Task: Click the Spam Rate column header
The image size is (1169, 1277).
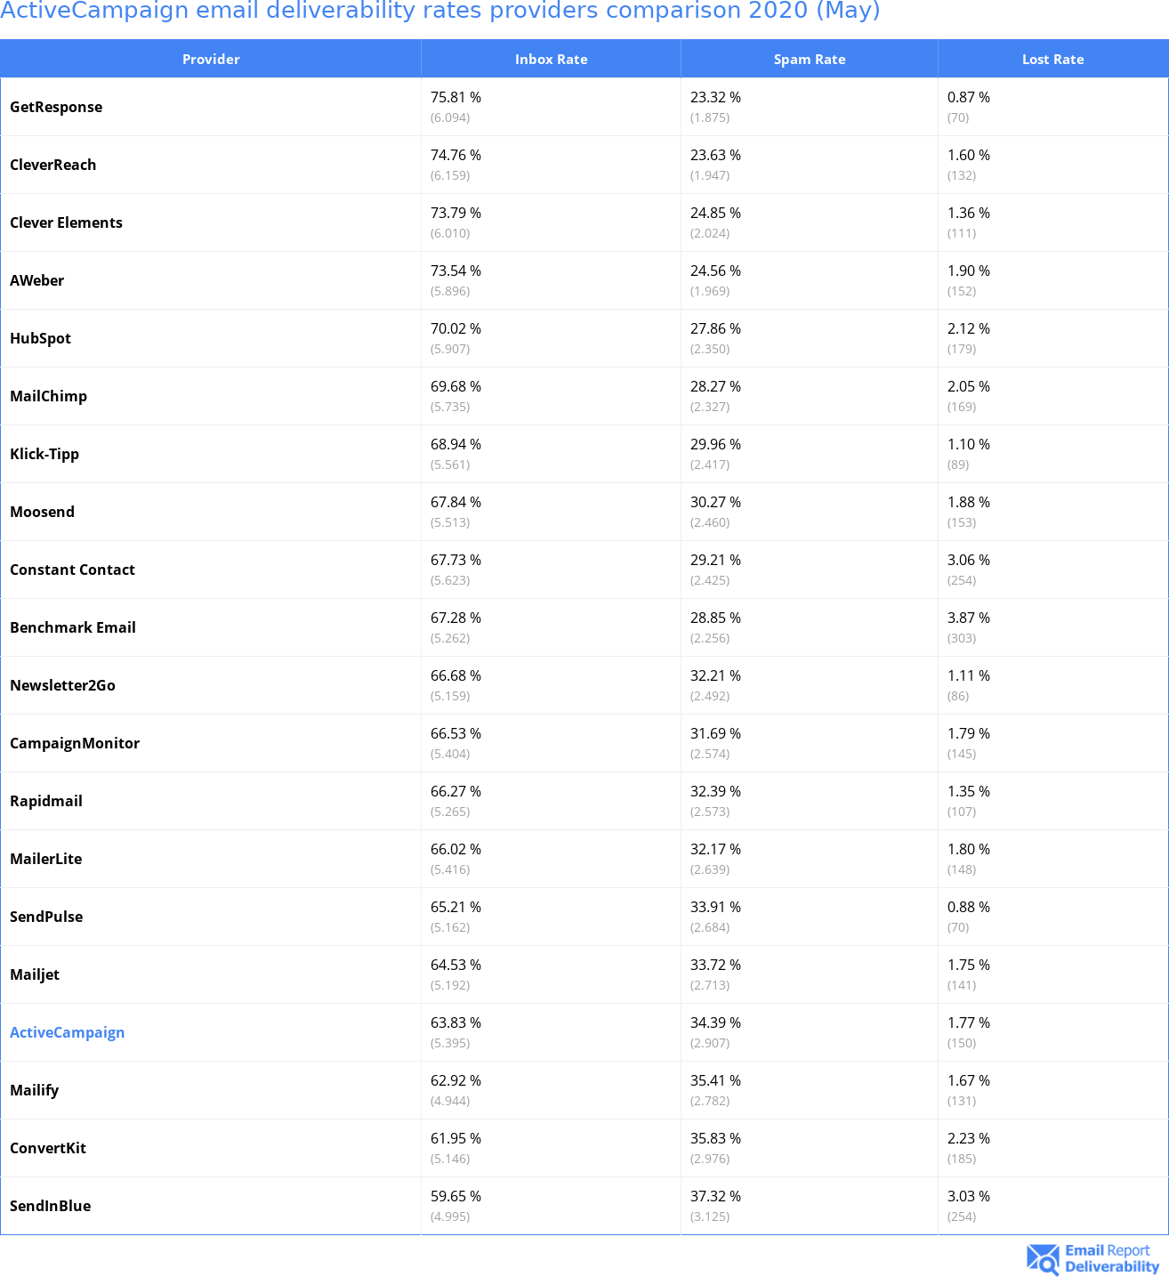Action: coord(809,60)
